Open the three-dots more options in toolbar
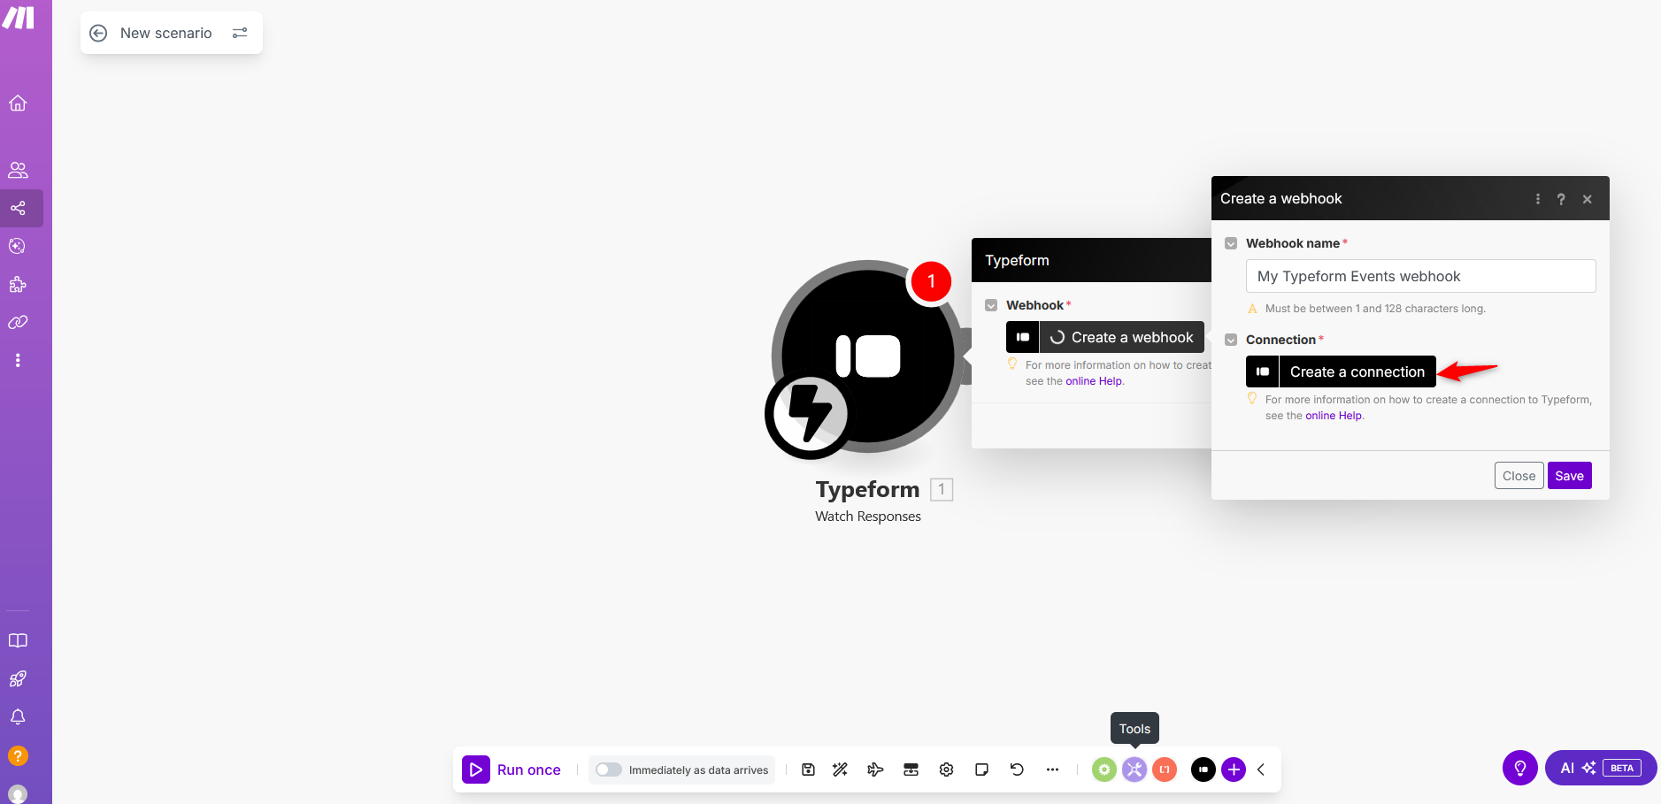 1052,770
